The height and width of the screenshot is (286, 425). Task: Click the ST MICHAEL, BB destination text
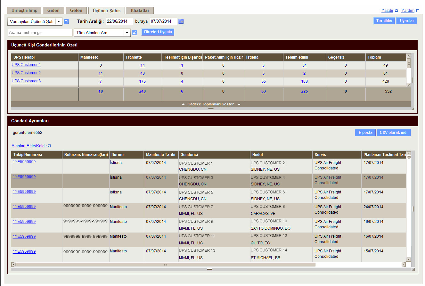point(266,257)
